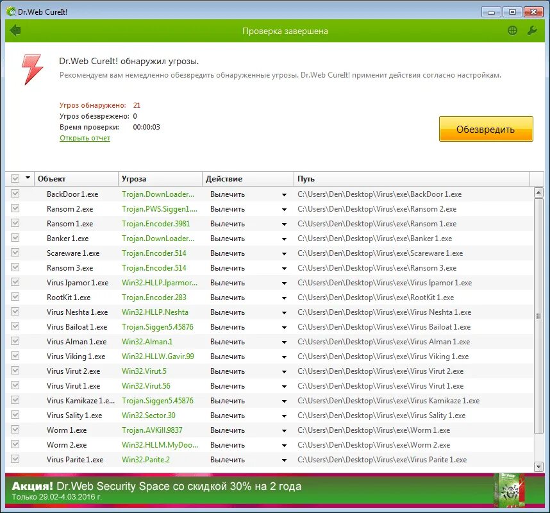This screenshot has width=550, height=513.
Task: Open threat link Win32.HLLP.Neshta
Action: [155, 312]
